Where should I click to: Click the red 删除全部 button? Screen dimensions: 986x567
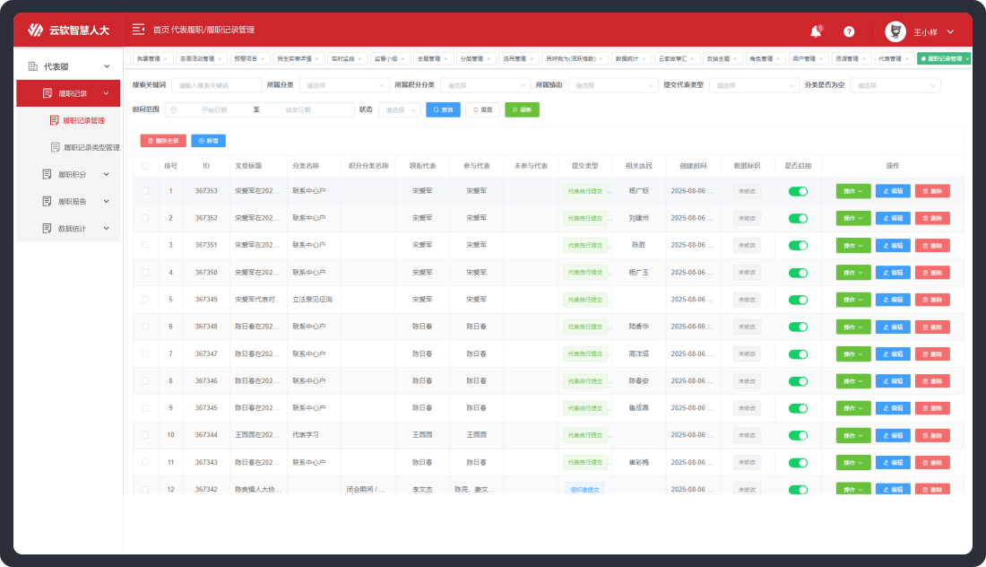click(162, 141)
